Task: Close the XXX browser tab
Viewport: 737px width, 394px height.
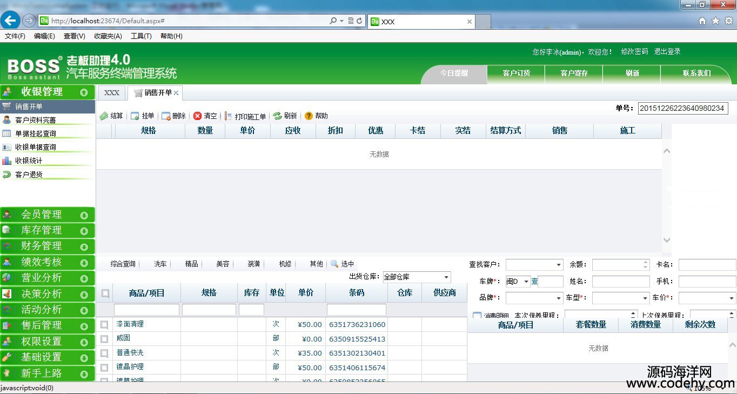Action: (469, 22)
